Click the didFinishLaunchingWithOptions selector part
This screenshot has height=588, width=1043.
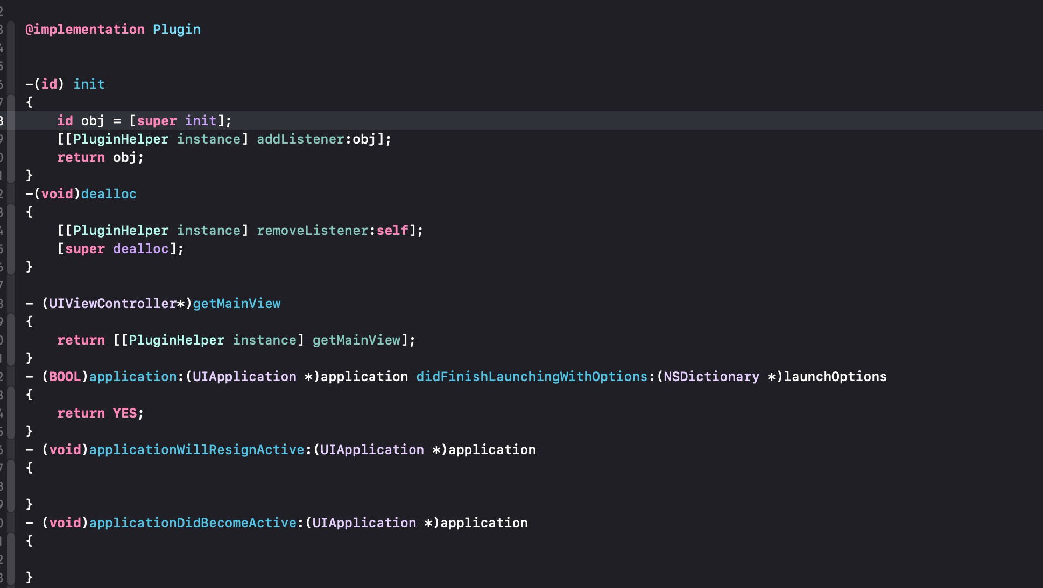click(x=531, y=377)
